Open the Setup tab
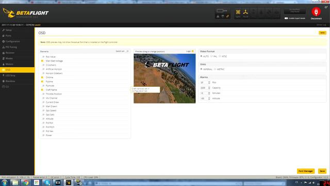330x186 pixels. click(17, 30)
